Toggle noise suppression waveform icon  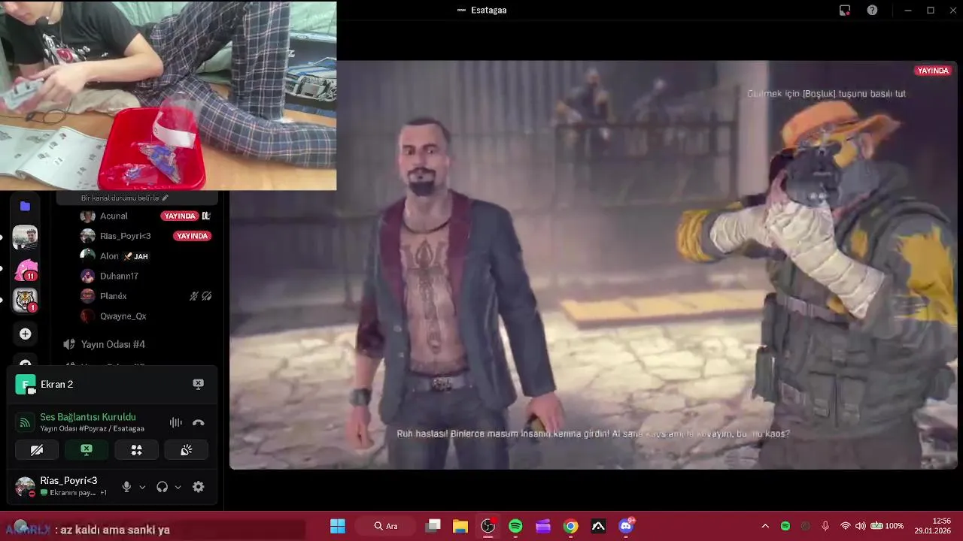pyautogui.click(x=175, y=423)
